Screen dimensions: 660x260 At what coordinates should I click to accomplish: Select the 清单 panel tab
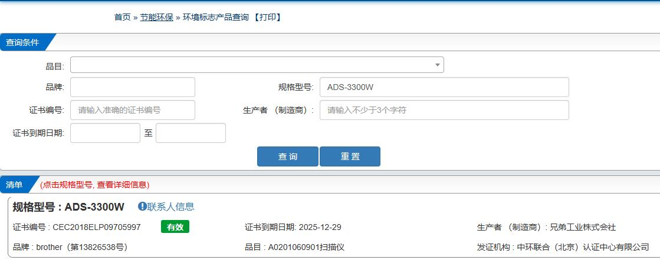16,184
